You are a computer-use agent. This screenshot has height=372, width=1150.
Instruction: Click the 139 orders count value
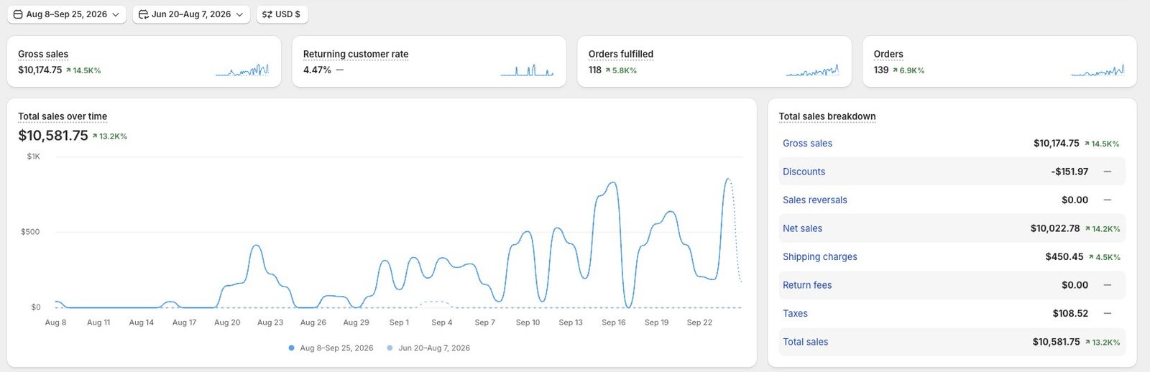[881, 70]
